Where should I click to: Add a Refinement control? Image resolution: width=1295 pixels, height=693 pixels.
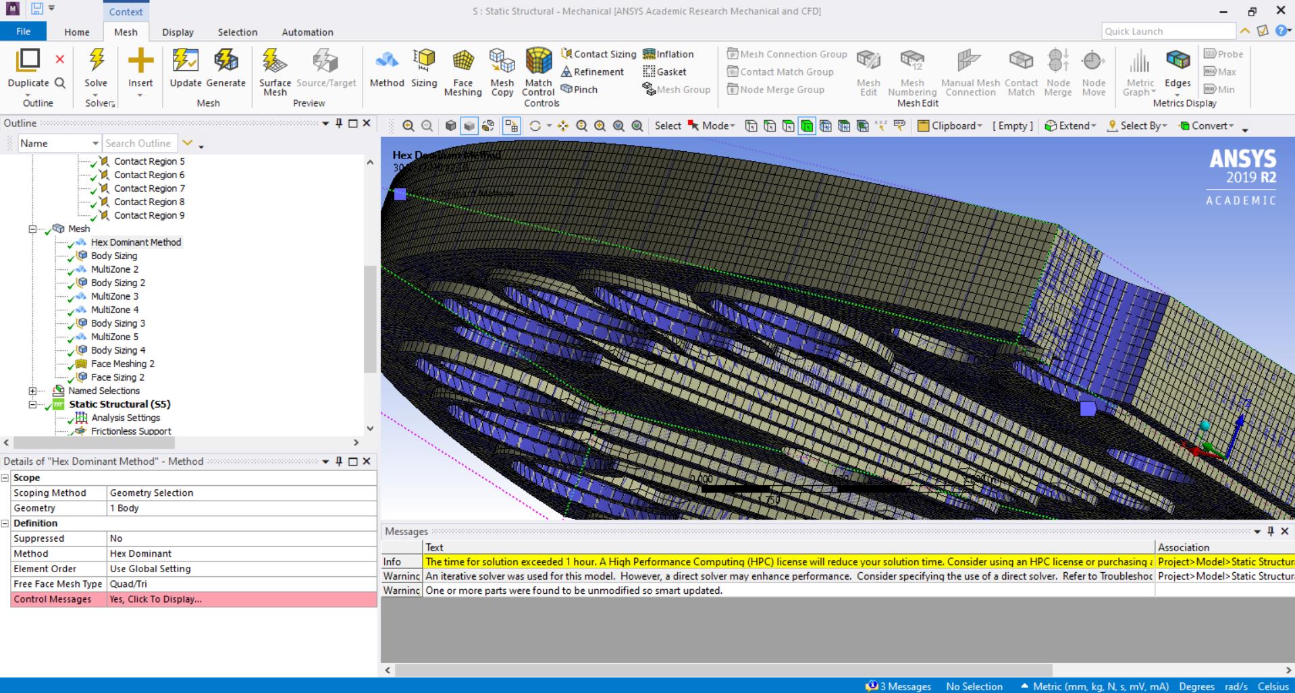592,72
